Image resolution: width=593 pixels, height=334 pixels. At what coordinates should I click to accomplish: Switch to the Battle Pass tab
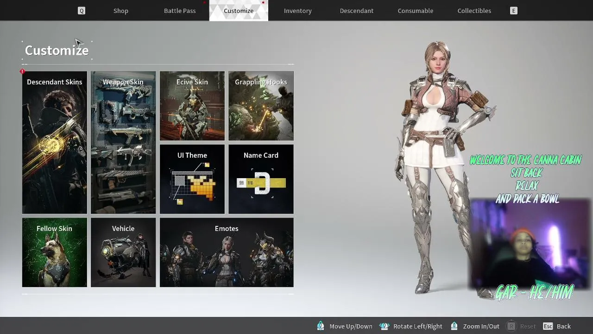click(180, 11)
